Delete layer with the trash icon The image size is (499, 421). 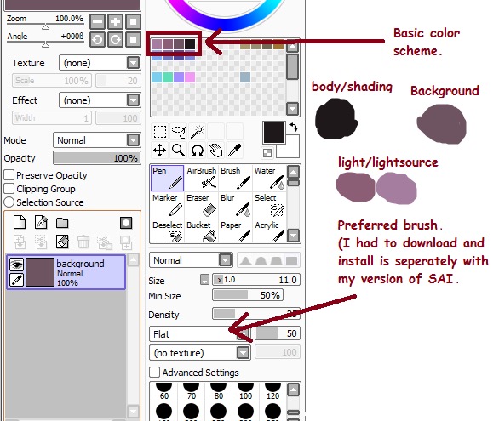[83, 242]
